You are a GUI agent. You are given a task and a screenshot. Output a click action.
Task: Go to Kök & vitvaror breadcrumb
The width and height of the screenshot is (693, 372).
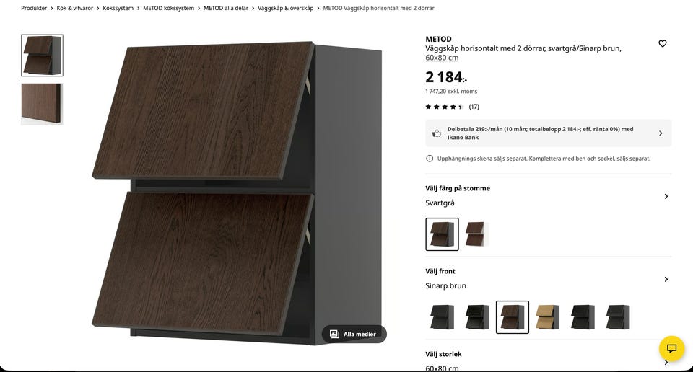74,9
